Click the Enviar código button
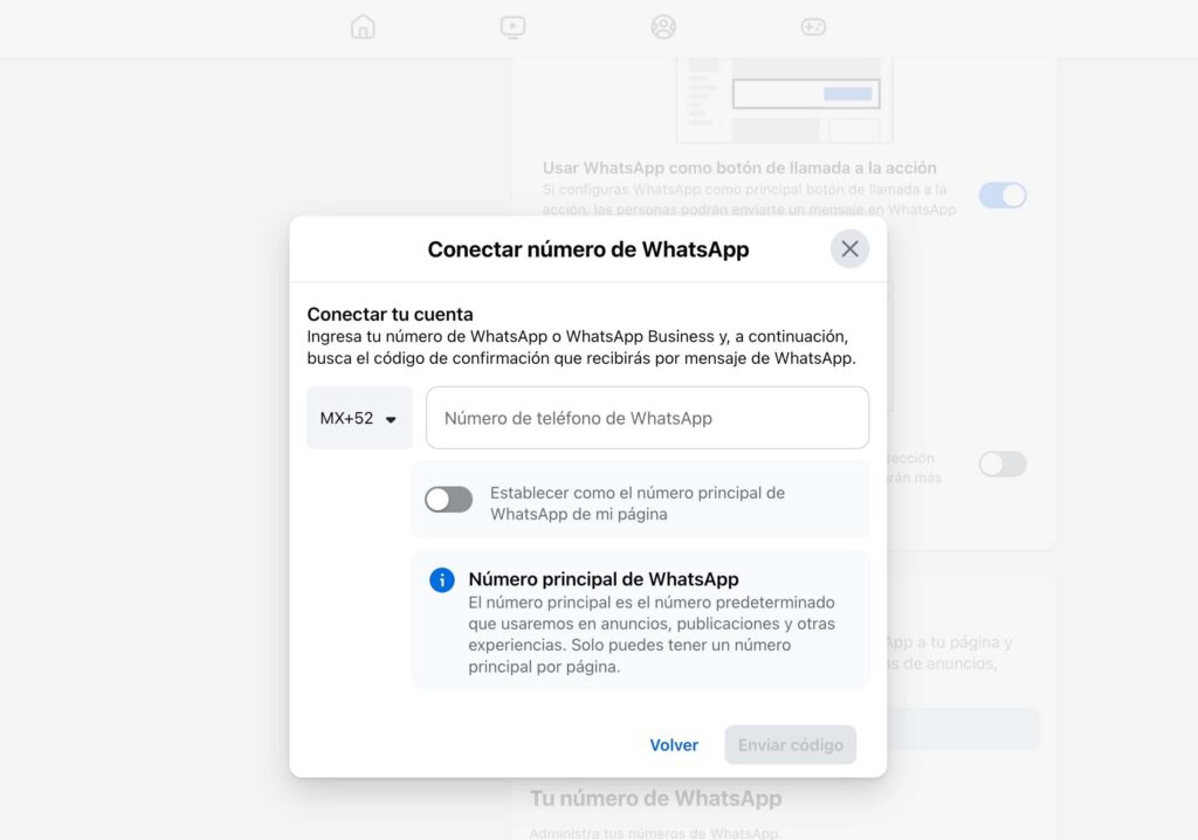 (x=791, y=745)
